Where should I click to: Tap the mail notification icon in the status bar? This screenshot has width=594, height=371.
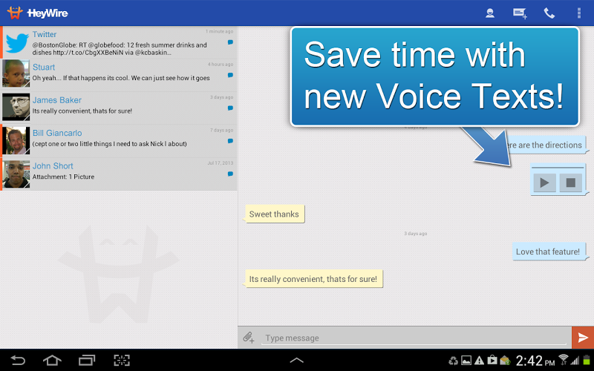click(x=505, y=361)
